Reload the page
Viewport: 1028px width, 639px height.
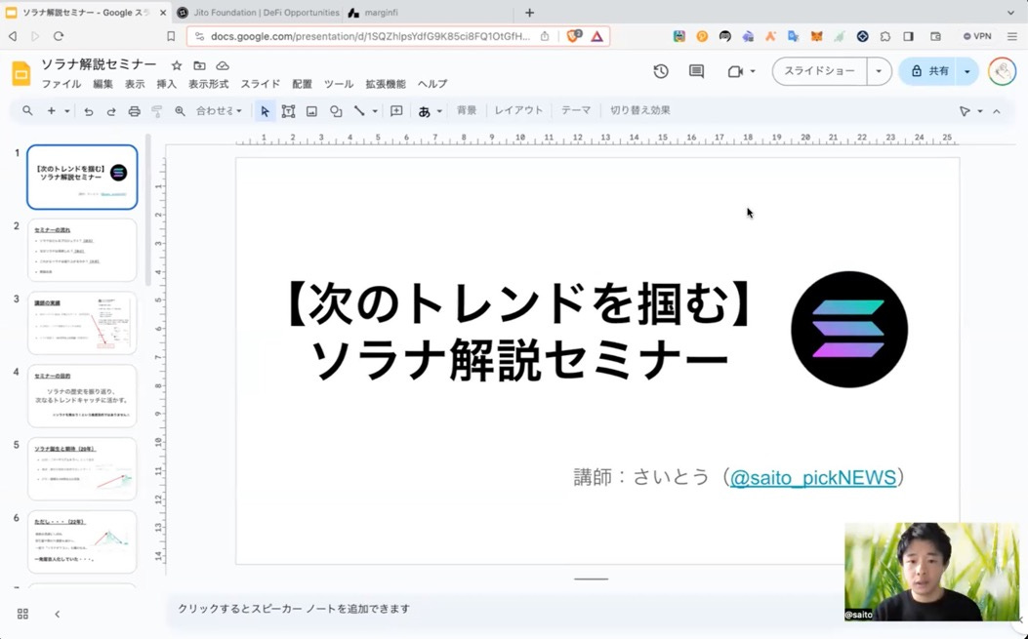tap(59, 36)
